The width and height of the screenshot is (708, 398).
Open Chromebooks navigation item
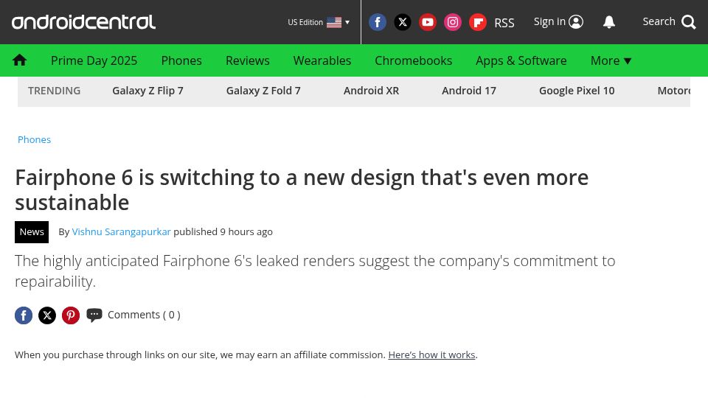pos(413,60)
